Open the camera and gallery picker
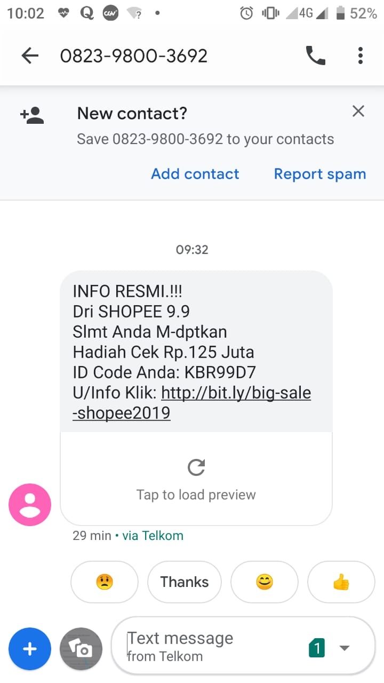 [x=81, y=649]
